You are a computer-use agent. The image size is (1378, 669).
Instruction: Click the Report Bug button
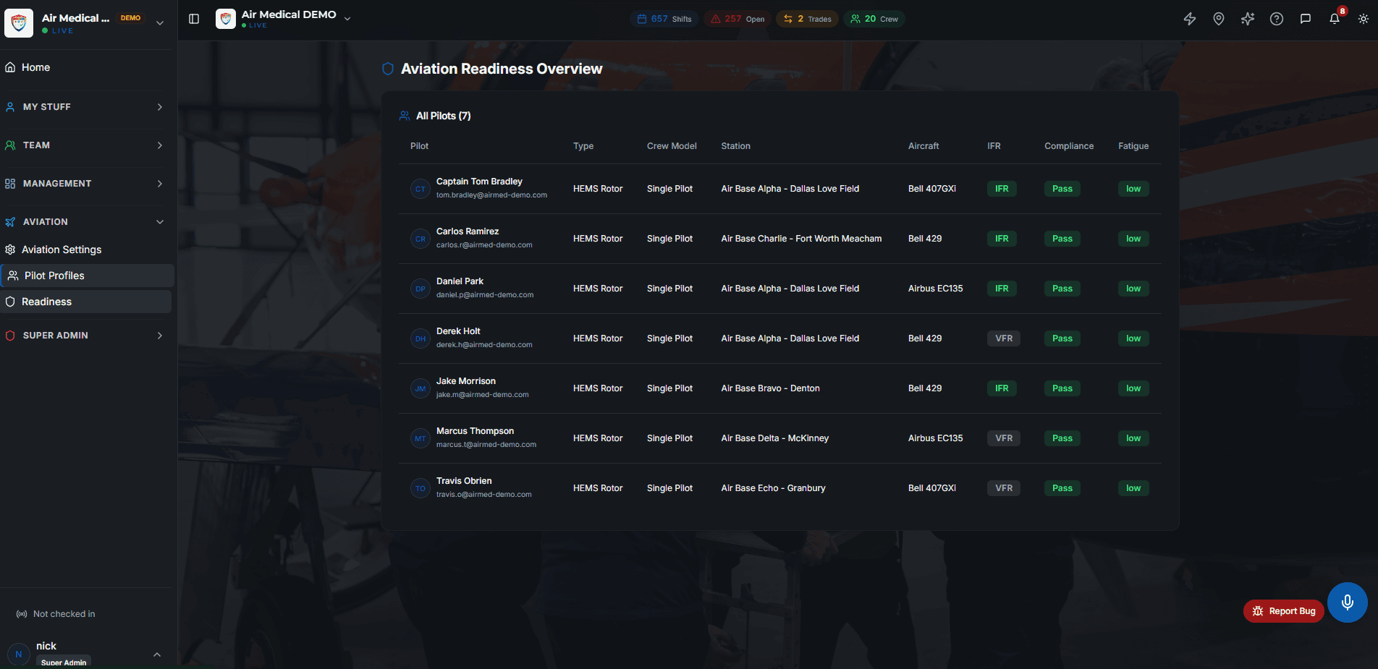1284,611
